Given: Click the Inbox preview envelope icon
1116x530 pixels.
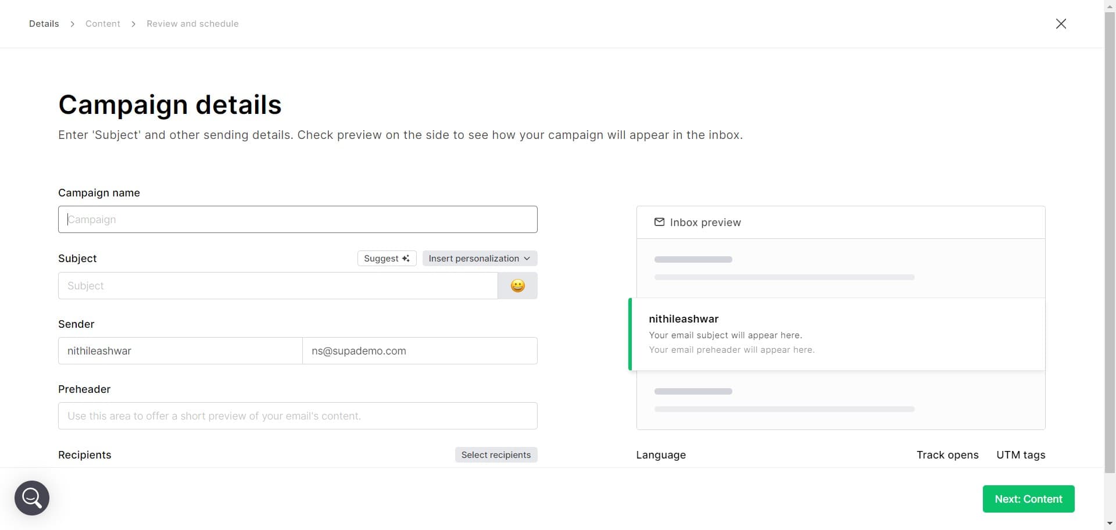Looking at the screenshot, I should click(x=660, y=222).
